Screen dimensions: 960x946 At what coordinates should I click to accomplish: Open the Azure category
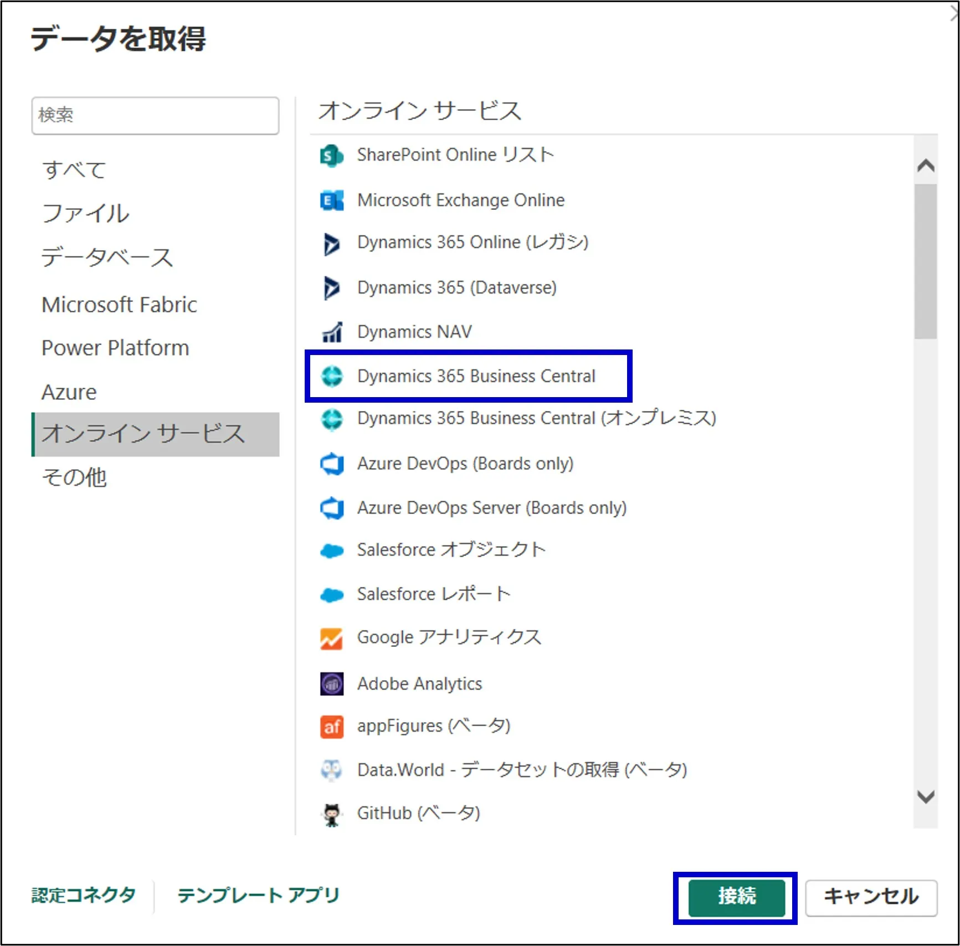tap(69, 392)
